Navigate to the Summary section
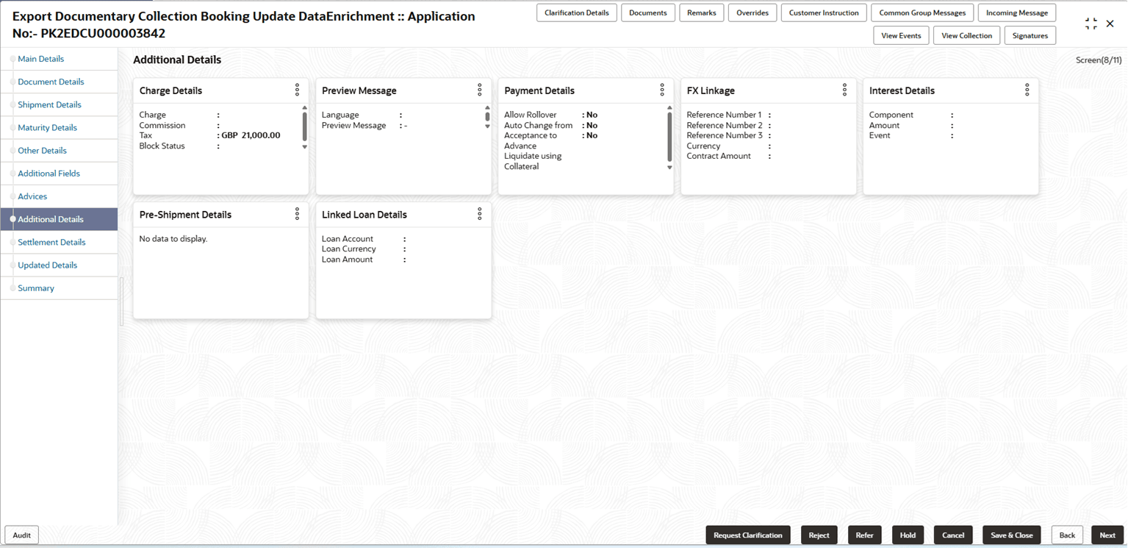Screen dimensions: 1128x550 point(35,287)
